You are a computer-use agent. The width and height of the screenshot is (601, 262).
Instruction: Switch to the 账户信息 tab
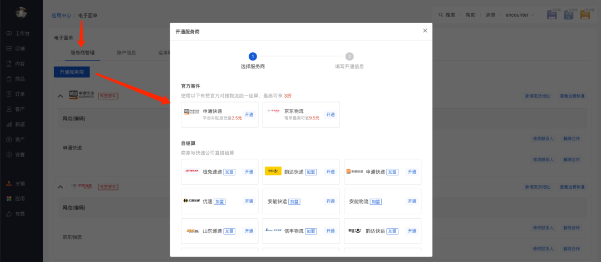pos(126,53)
